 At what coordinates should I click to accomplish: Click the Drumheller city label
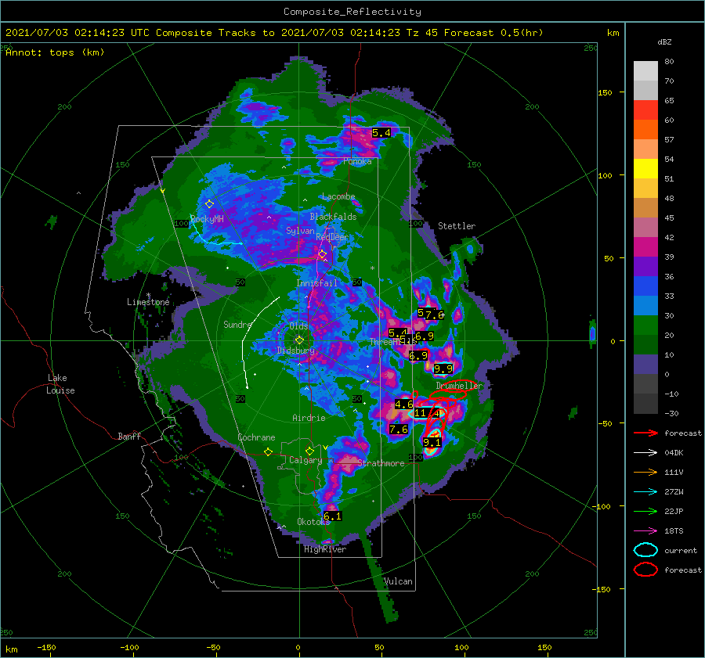coord(459,386)
